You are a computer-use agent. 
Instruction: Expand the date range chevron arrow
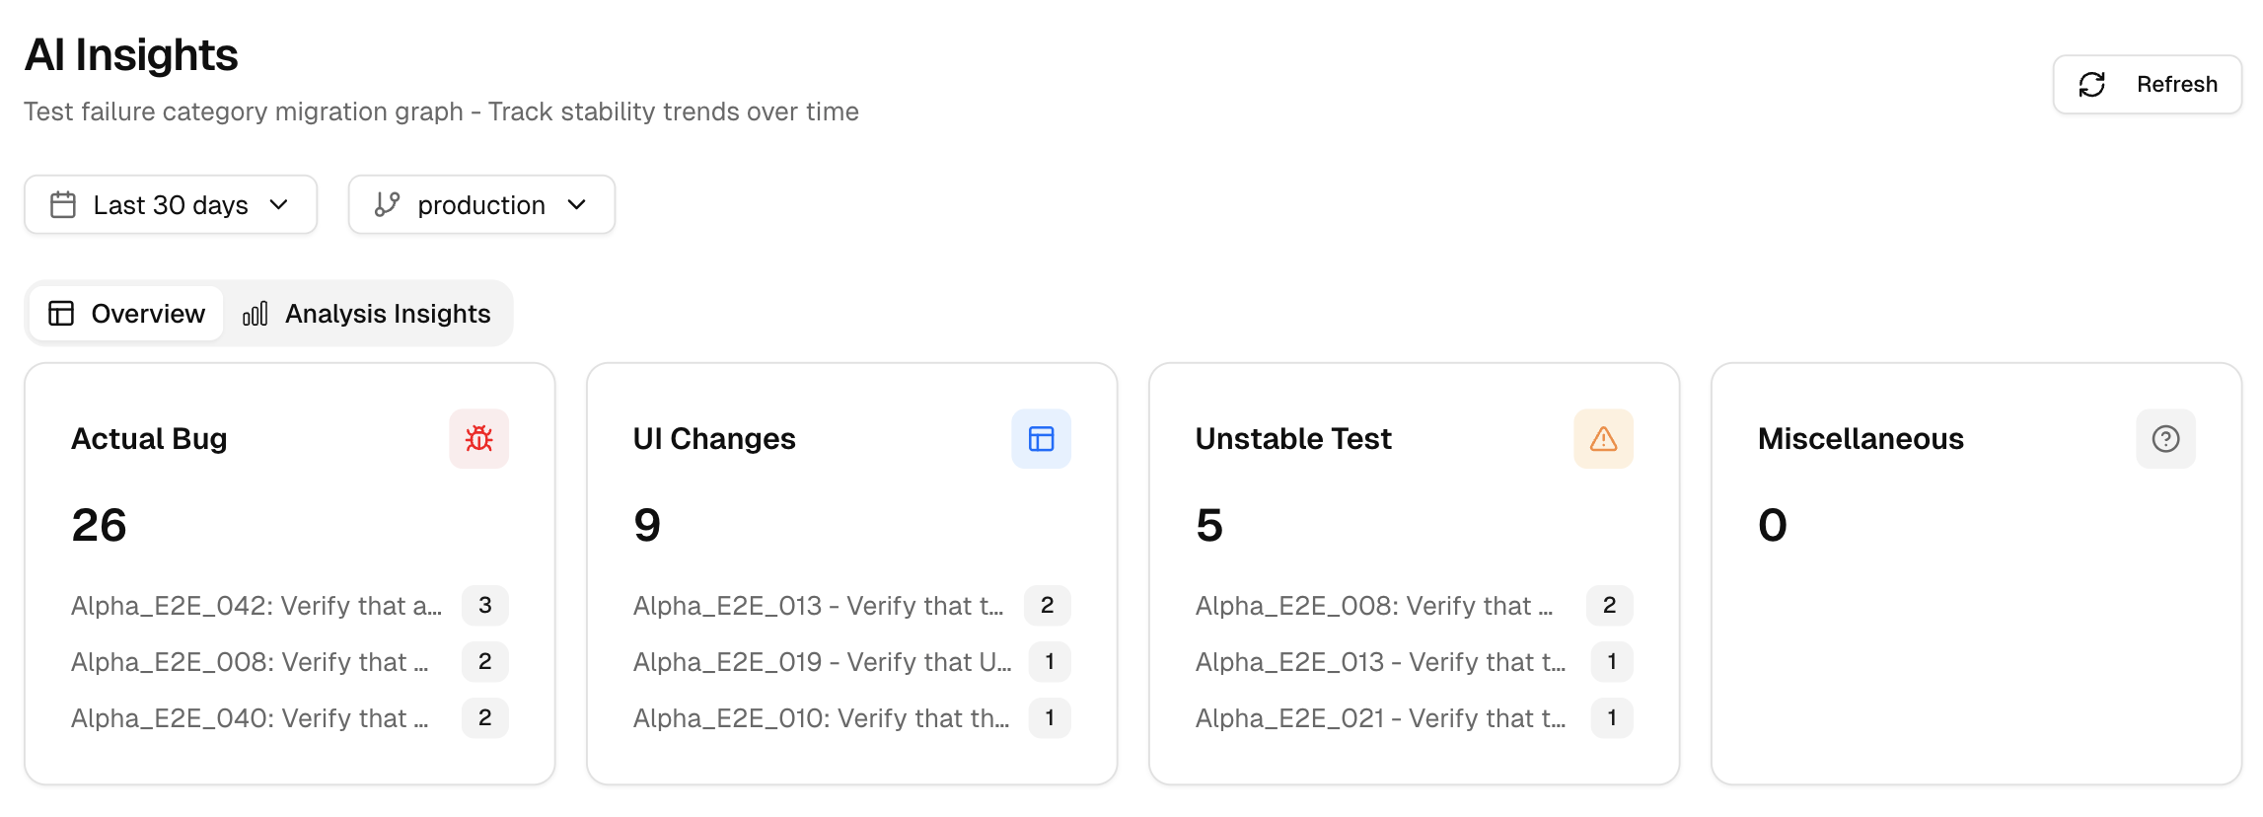point(278,206)
